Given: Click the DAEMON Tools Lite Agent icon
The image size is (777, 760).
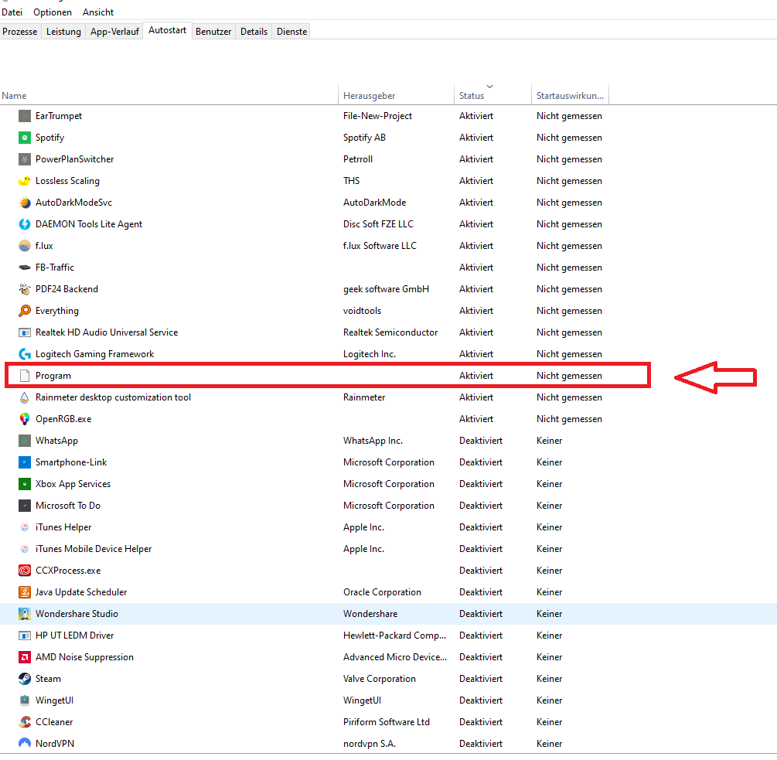Looking at the screenshot, I should coord(24,224).
